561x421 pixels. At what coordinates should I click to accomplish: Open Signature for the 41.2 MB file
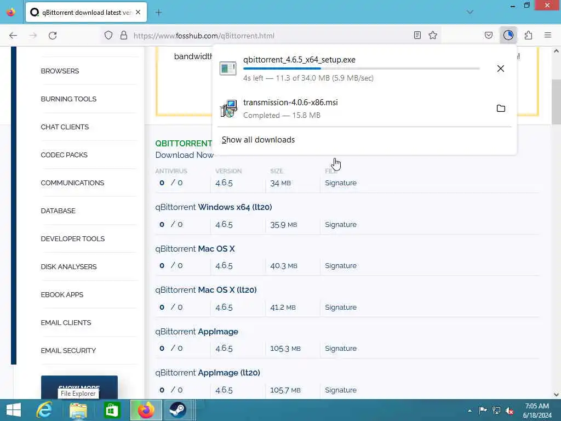click(x=341, y=307)
